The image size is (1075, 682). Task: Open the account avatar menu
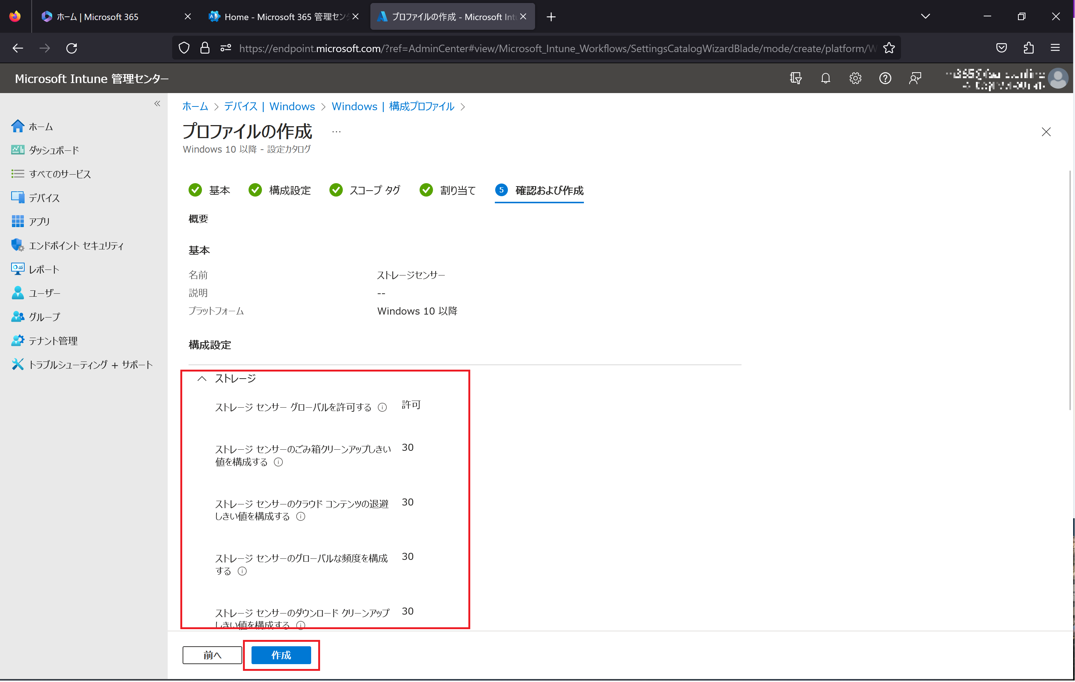click(1057, 78)
